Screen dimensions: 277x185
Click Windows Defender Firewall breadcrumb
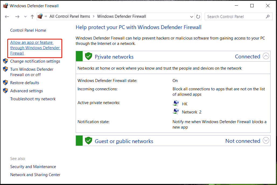pos(122,16)
